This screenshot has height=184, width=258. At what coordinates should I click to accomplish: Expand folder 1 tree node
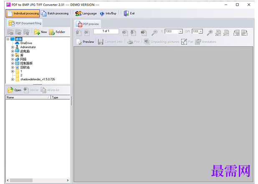[x=13, y=71]
